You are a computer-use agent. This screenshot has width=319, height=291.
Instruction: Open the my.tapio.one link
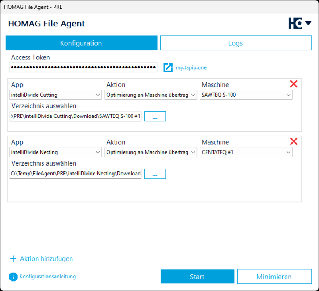191,67
